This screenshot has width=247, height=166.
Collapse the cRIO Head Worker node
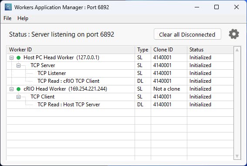[11, 89]
